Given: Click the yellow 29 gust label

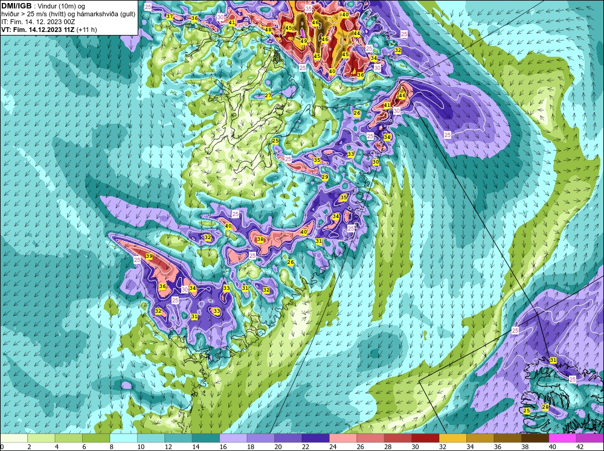Looking at the screenshot, I should coord(325,177).
